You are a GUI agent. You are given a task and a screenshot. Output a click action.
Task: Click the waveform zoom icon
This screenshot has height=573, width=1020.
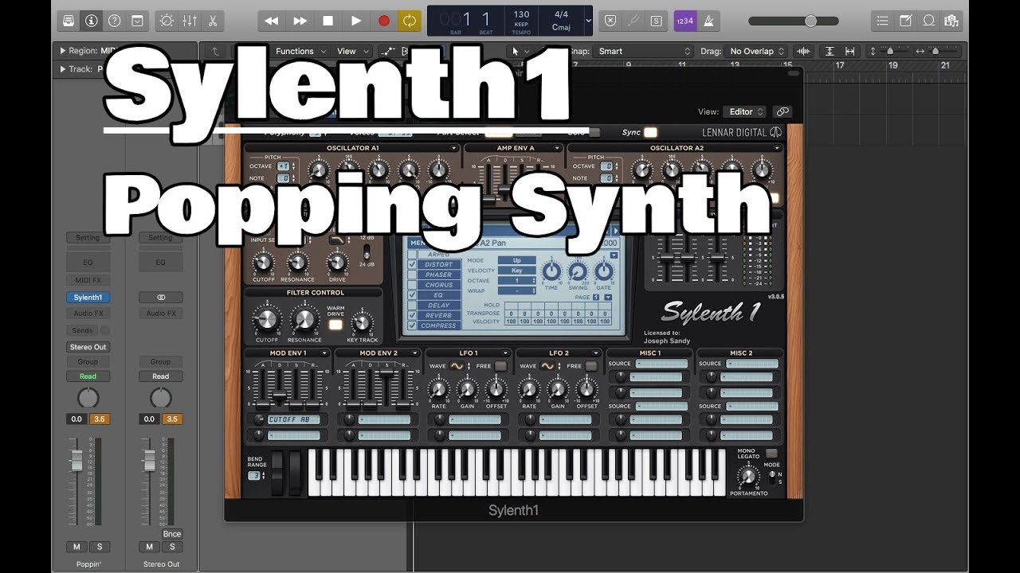803,51
